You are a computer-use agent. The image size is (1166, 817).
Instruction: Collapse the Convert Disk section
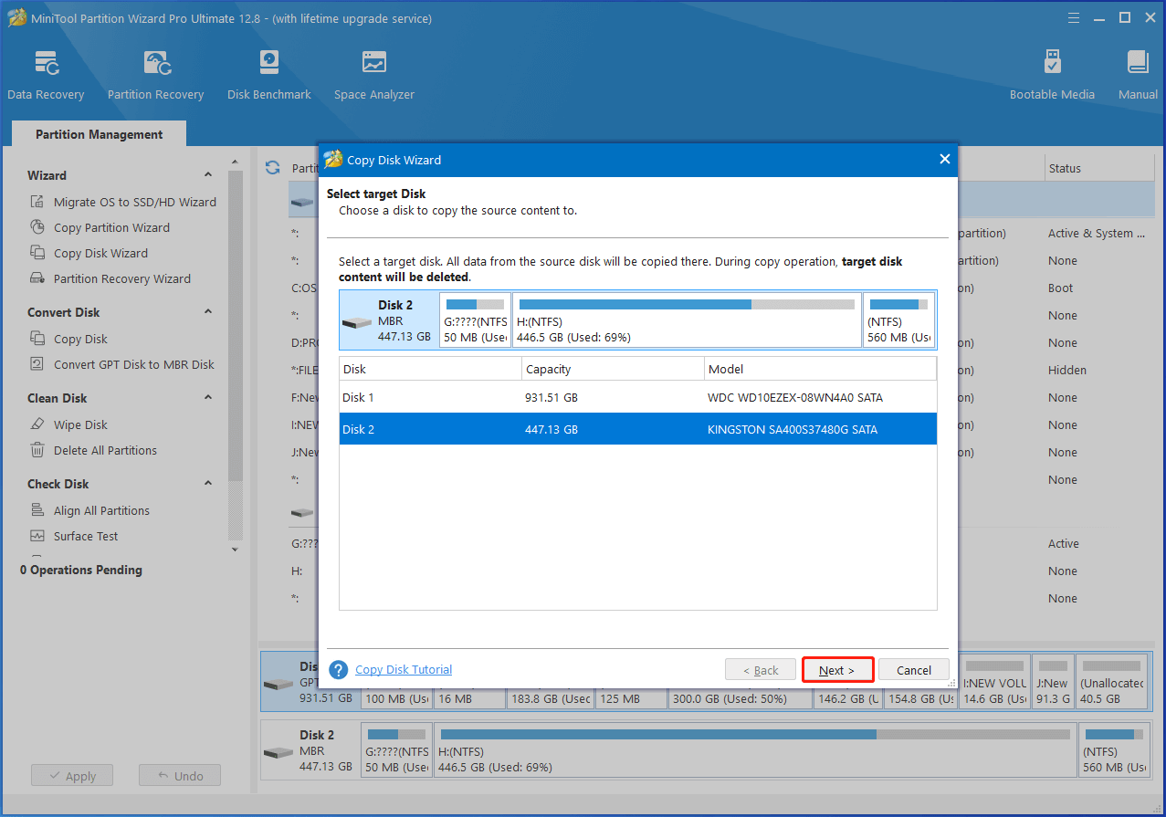pos(208,312)
